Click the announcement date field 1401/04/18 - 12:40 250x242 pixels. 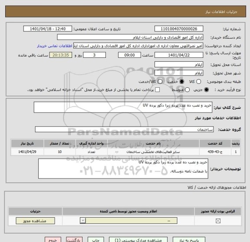[x=48, y=29]
